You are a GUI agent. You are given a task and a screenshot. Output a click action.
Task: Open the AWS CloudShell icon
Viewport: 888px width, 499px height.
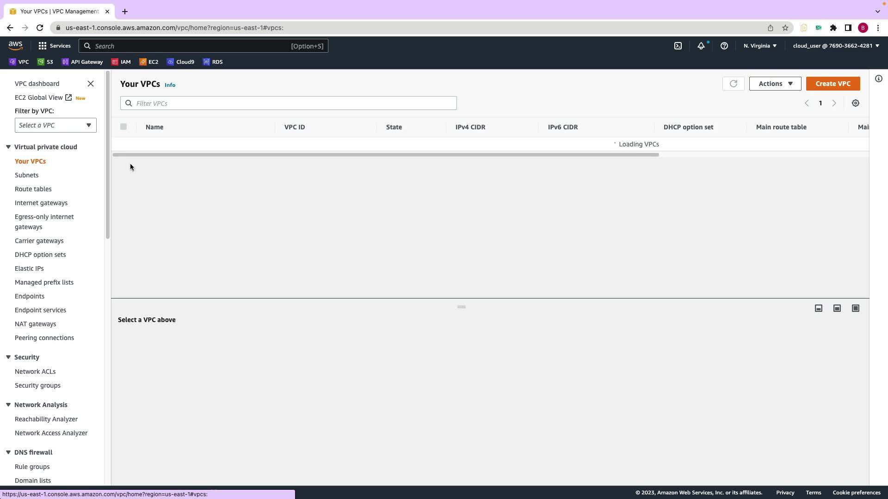point(678,46)
